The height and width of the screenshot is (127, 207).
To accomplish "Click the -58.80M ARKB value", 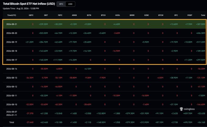I will pos(73,78).
